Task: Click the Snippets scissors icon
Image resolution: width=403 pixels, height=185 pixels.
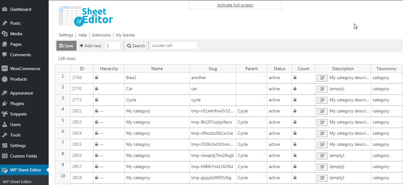Action: coord(5,114)
